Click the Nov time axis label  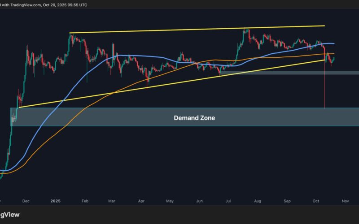[x=345, y=202]
